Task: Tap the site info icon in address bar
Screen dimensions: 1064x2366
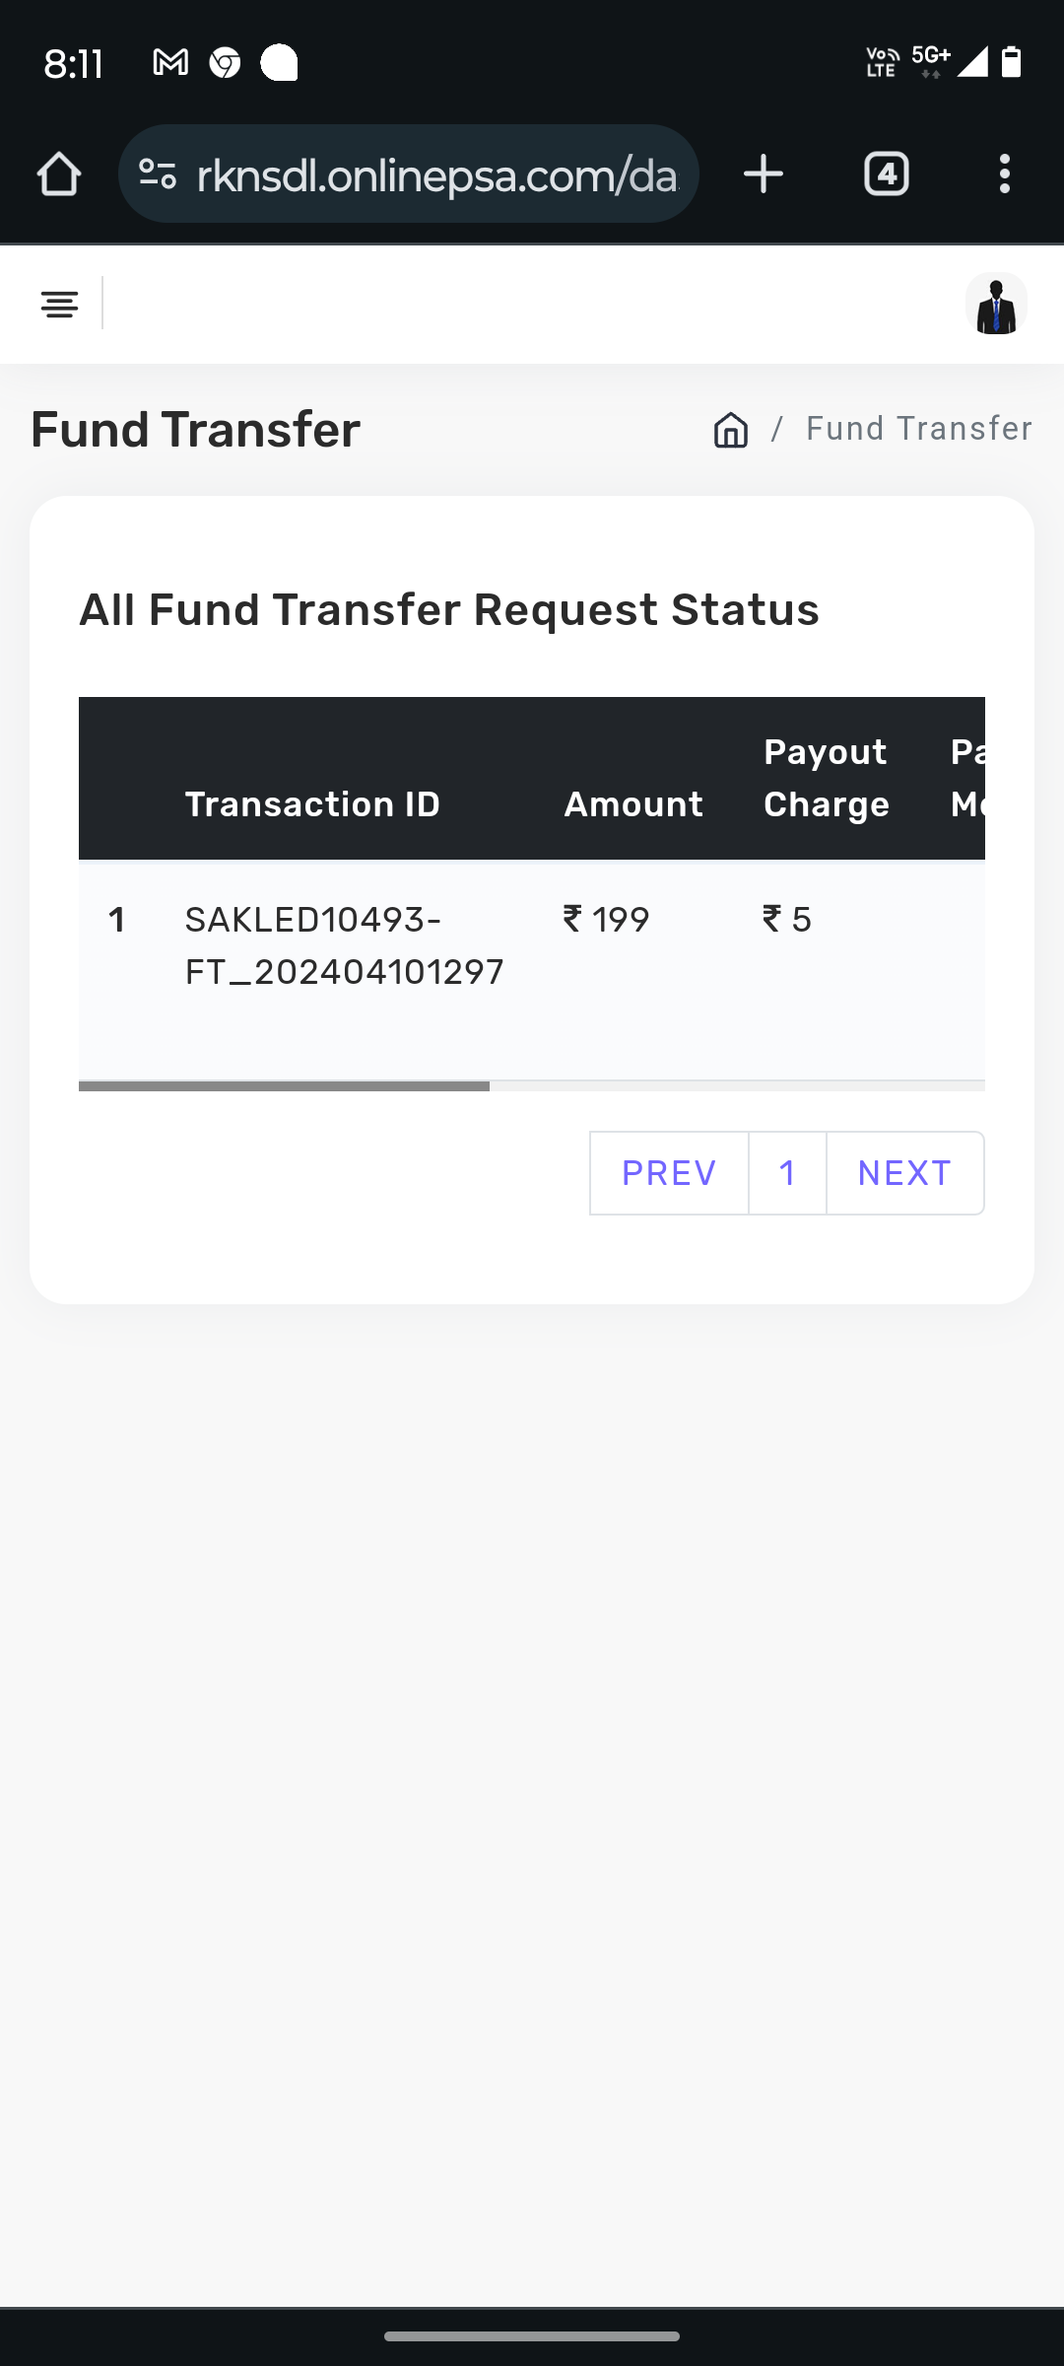Action: coord(158,174)
